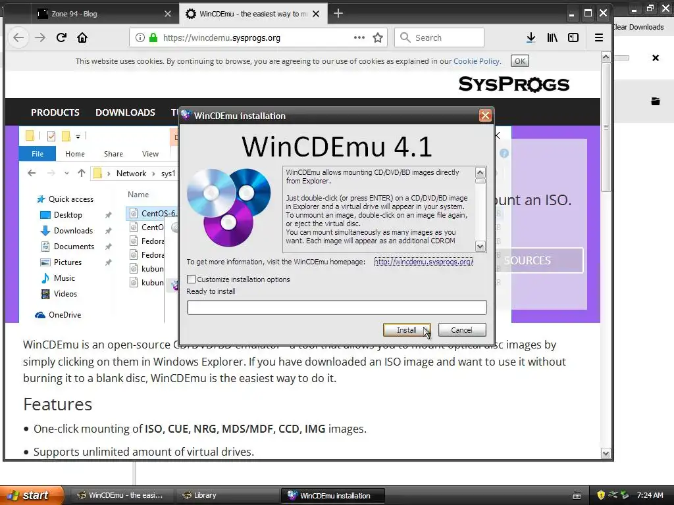Open page actions three-dot menu

click(359, 37)
